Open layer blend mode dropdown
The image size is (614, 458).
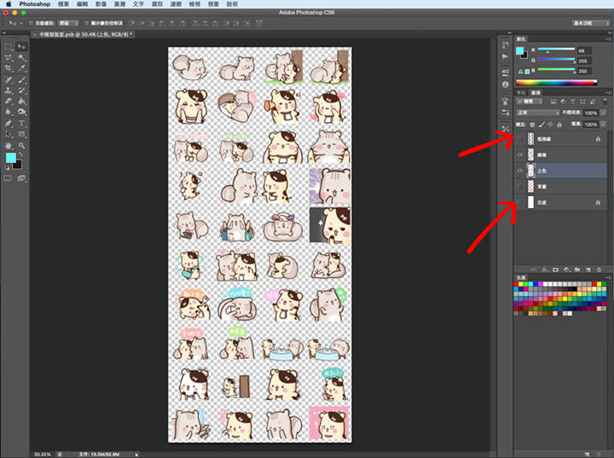point(537,113)
